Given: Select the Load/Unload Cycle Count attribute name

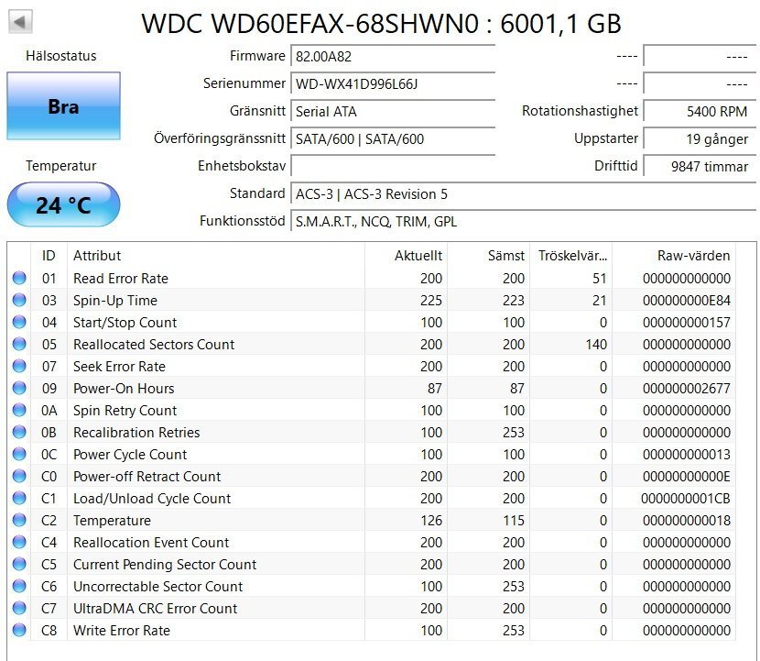Looking at the screenshot, I should tap(152, 499).
